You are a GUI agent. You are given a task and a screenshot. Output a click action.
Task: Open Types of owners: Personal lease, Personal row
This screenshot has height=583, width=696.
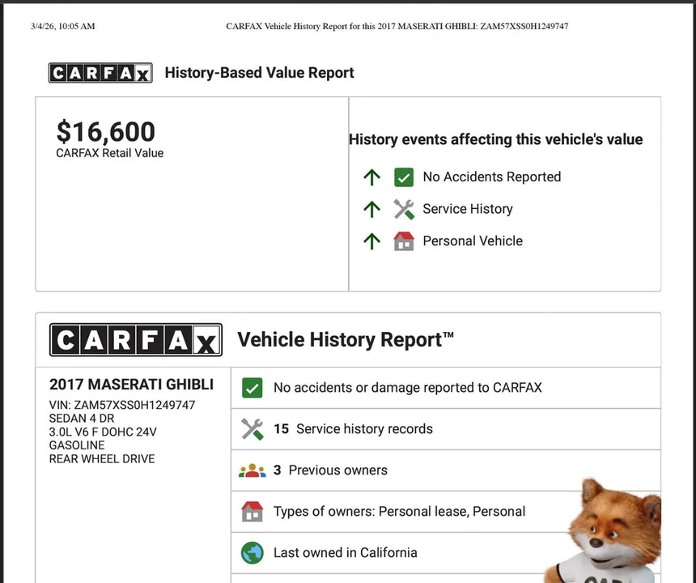(x=446, y=512)
